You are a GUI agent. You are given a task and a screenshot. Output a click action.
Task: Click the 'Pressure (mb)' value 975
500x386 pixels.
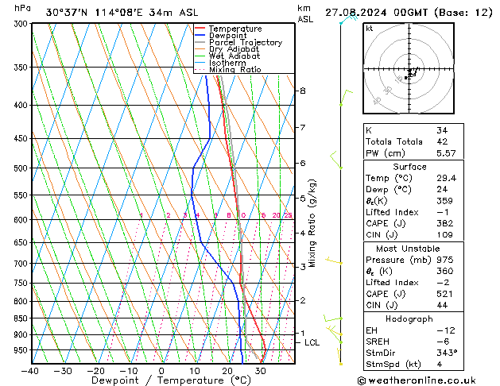click(445, 260)
